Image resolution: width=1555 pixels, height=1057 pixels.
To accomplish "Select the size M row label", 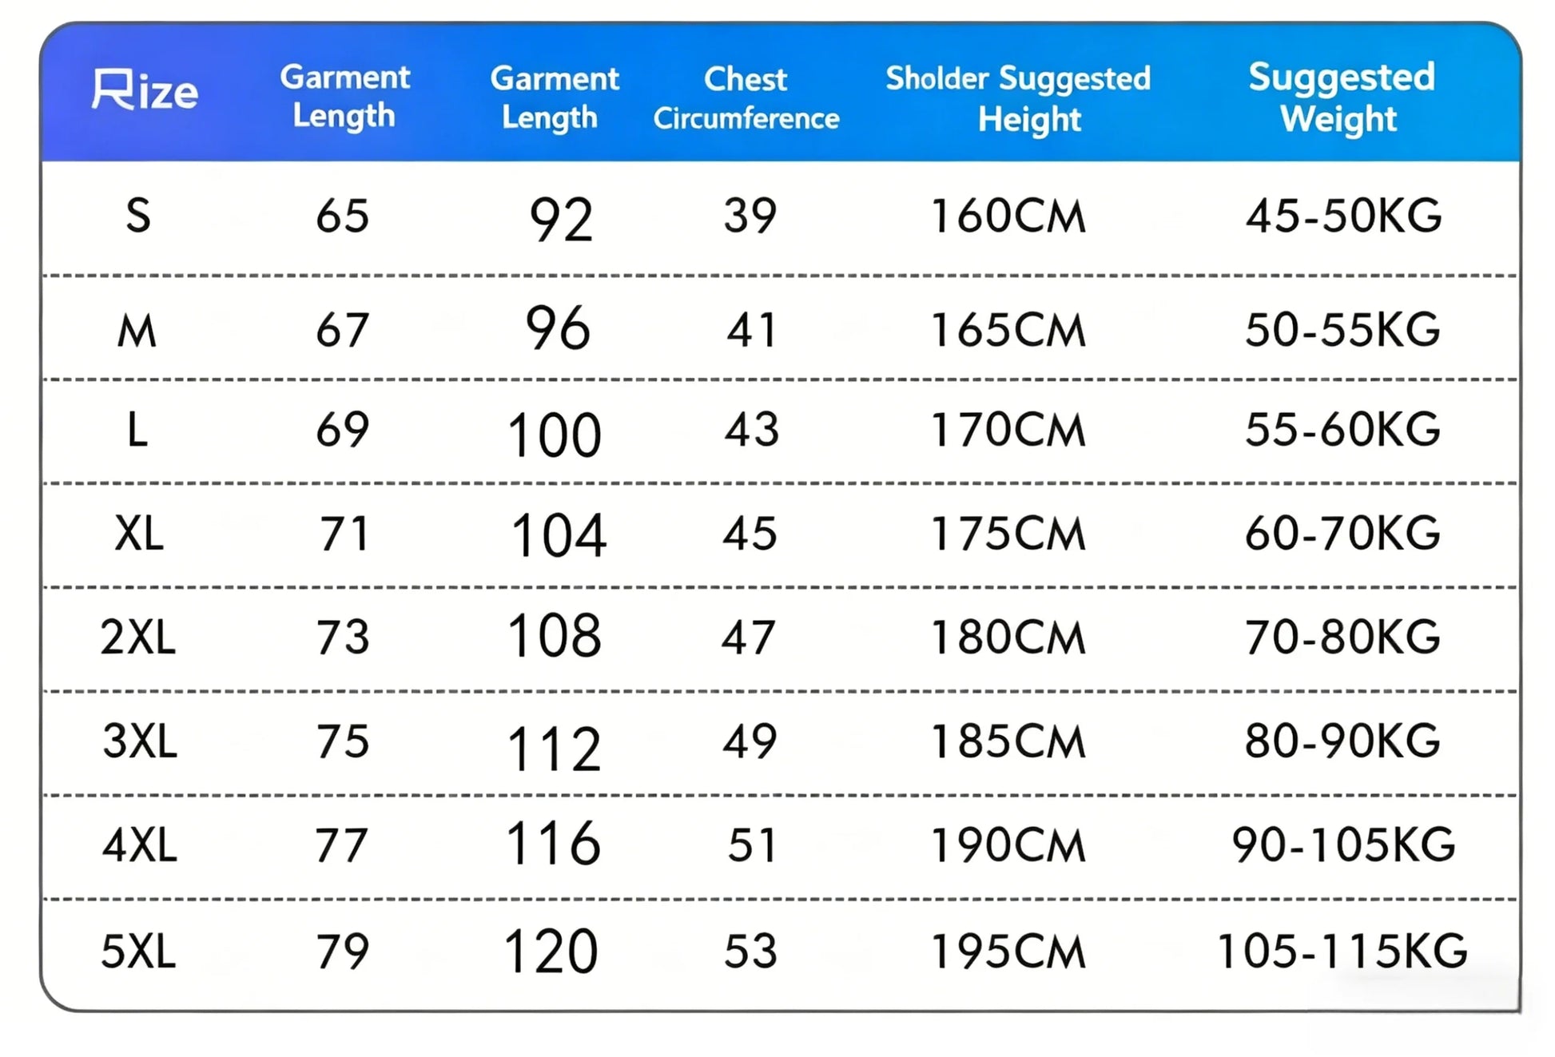I will [137, 330].
